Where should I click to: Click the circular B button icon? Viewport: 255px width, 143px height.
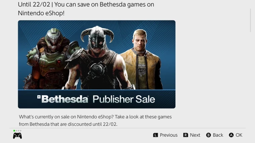point(208,135)
